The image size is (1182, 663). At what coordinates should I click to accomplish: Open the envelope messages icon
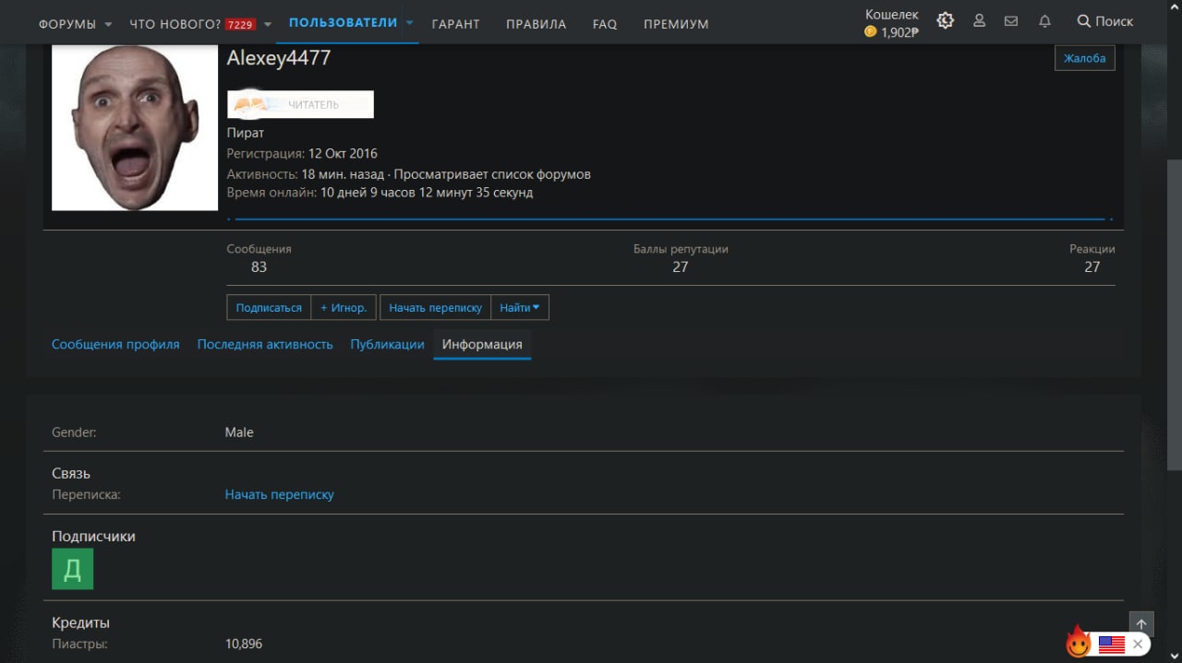1011,20
